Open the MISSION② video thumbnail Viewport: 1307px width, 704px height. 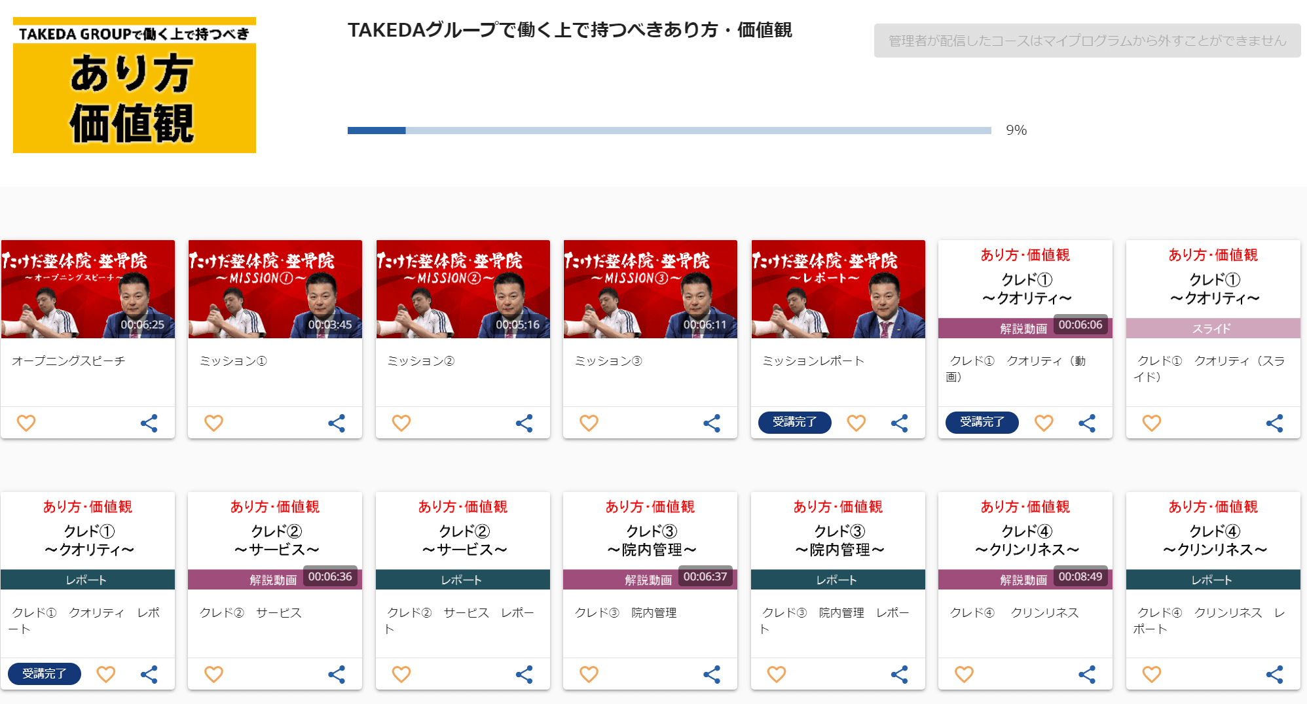pos(463,289)
